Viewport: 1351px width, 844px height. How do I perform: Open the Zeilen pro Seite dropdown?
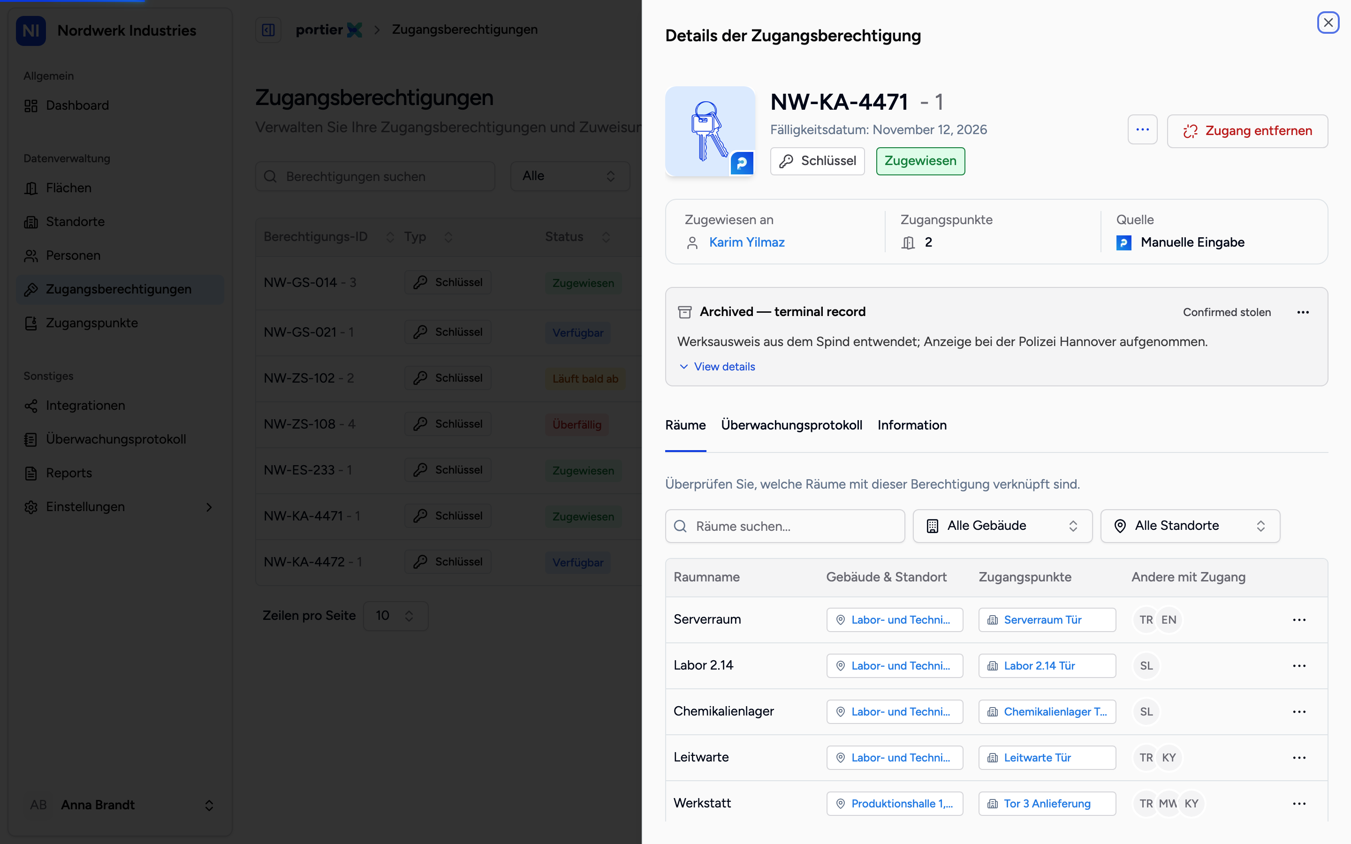(395, 616)
